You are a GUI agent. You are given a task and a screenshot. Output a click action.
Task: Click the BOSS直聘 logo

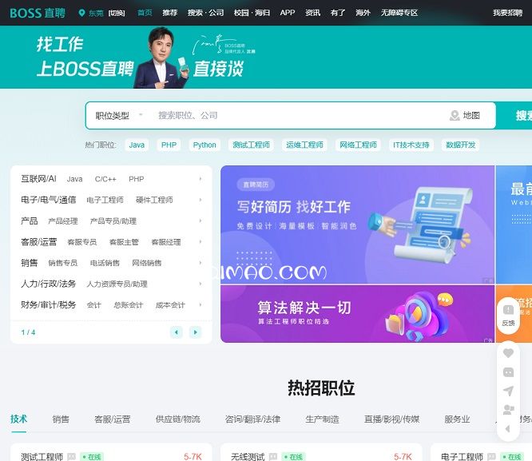click(38, 13)
